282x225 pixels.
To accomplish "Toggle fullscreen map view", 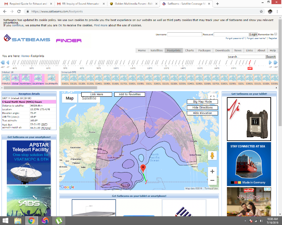I will tap(212, 97).
